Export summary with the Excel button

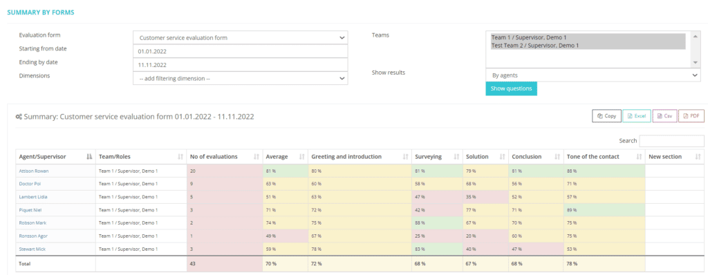pos(637,116)
